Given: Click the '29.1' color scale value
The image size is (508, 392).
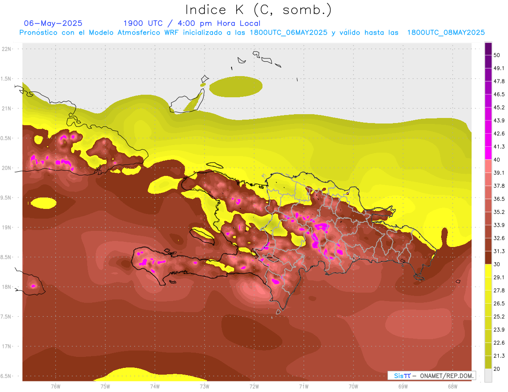Looking at the screenshot, I should (500, 277).
